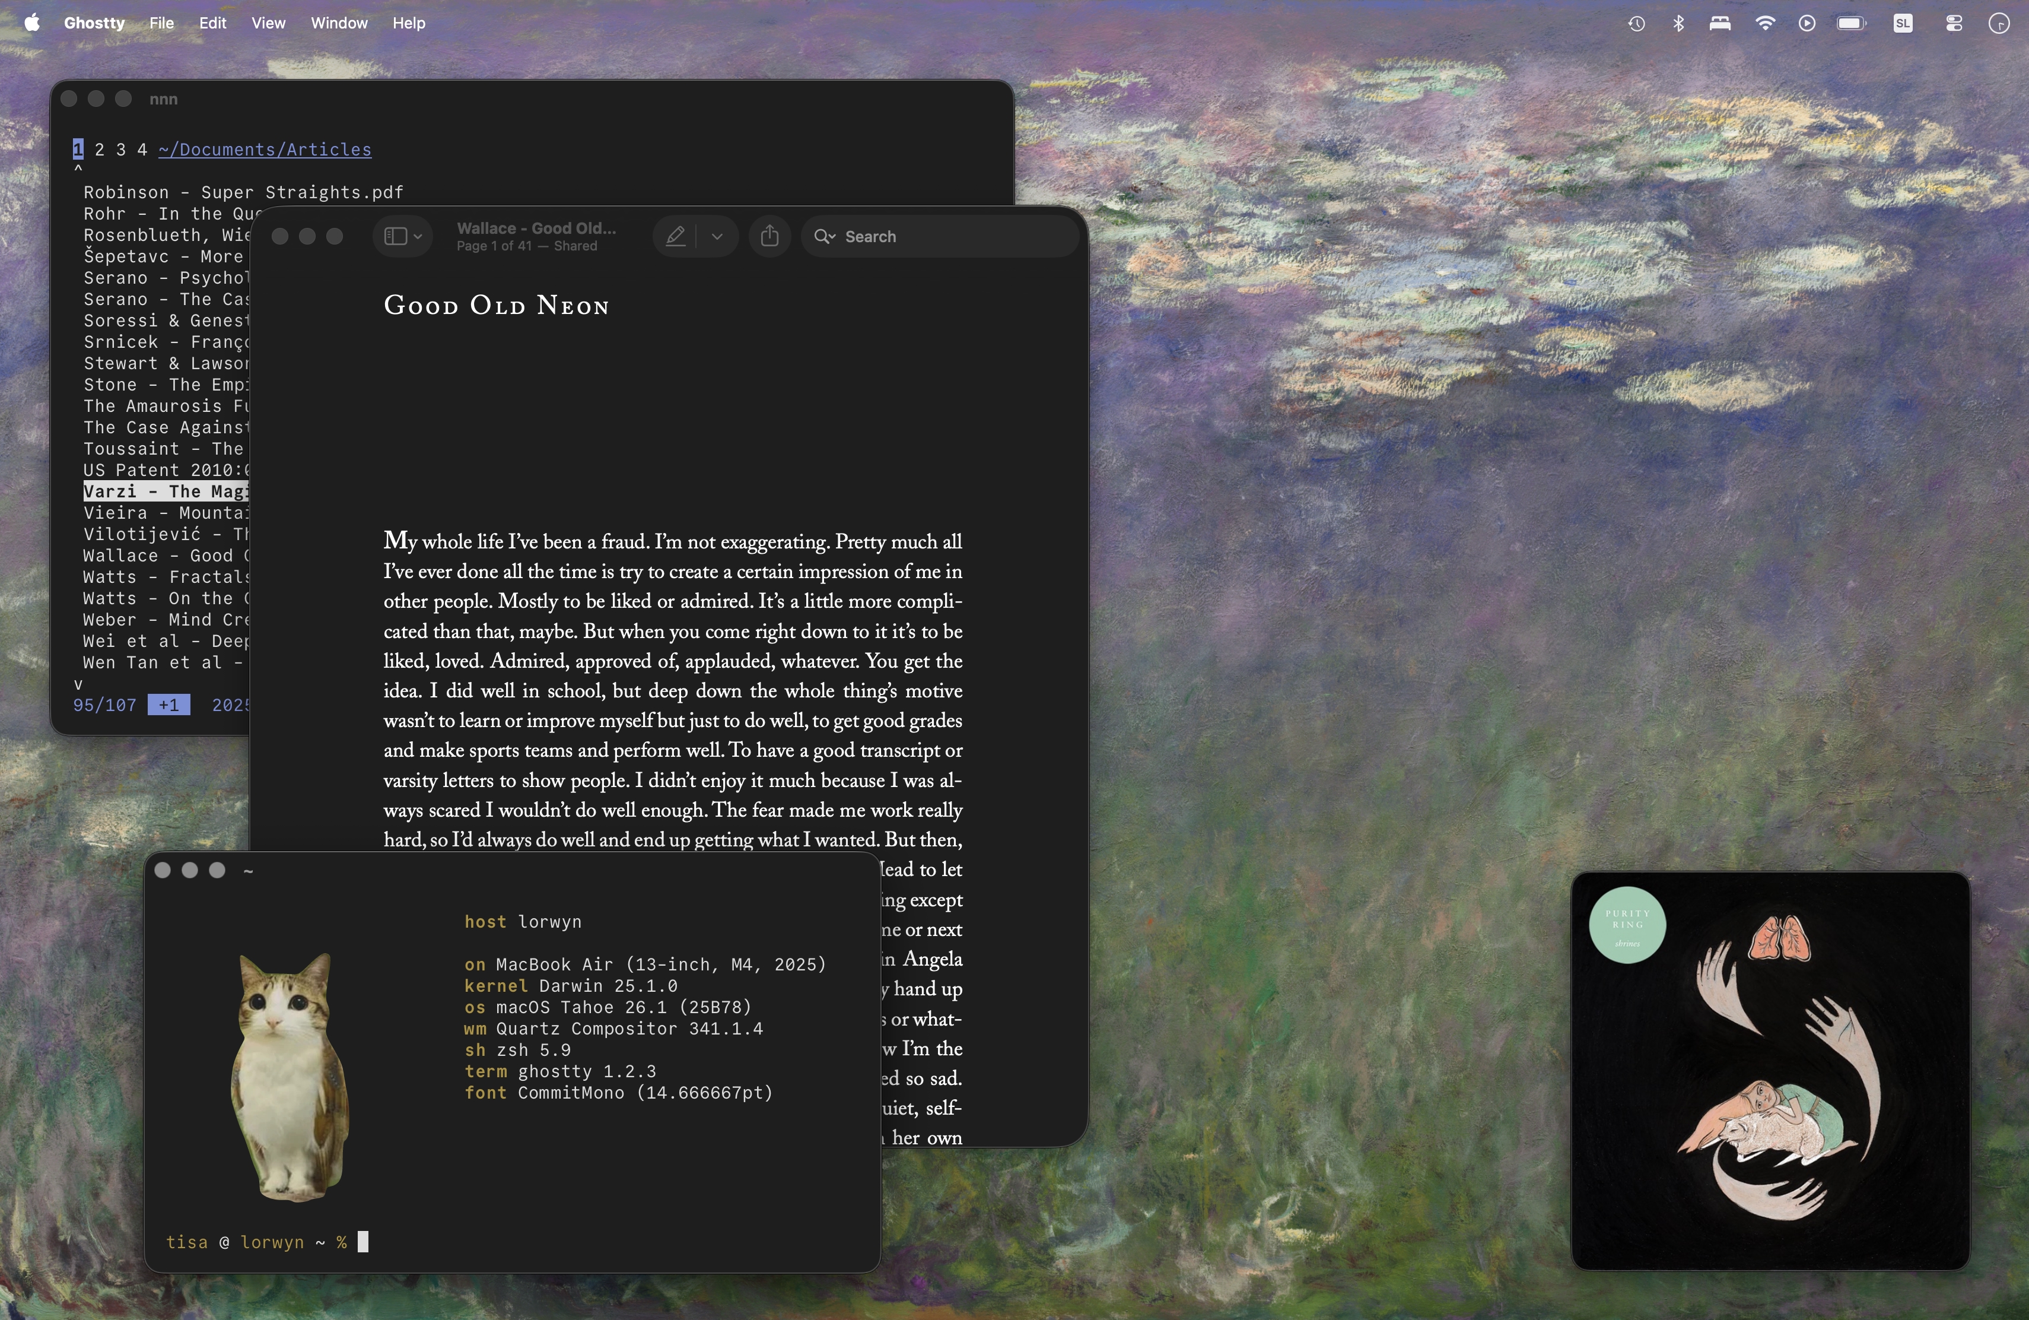Expand the sidebar view options chevron

pos(418,236)
